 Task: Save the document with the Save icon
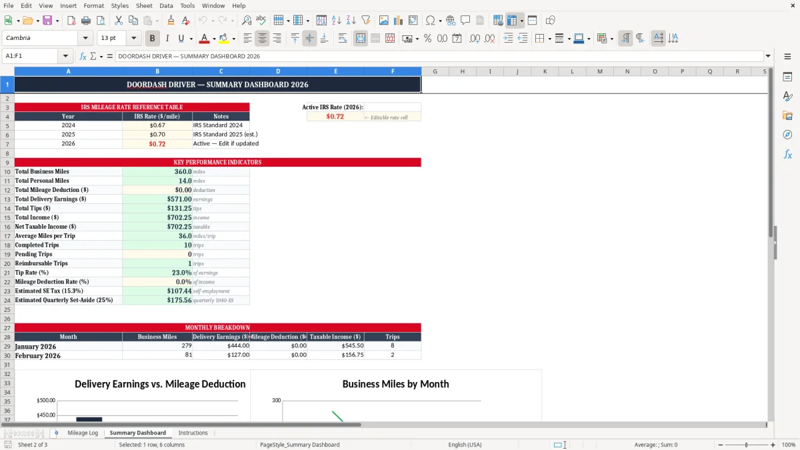(48, 21)
